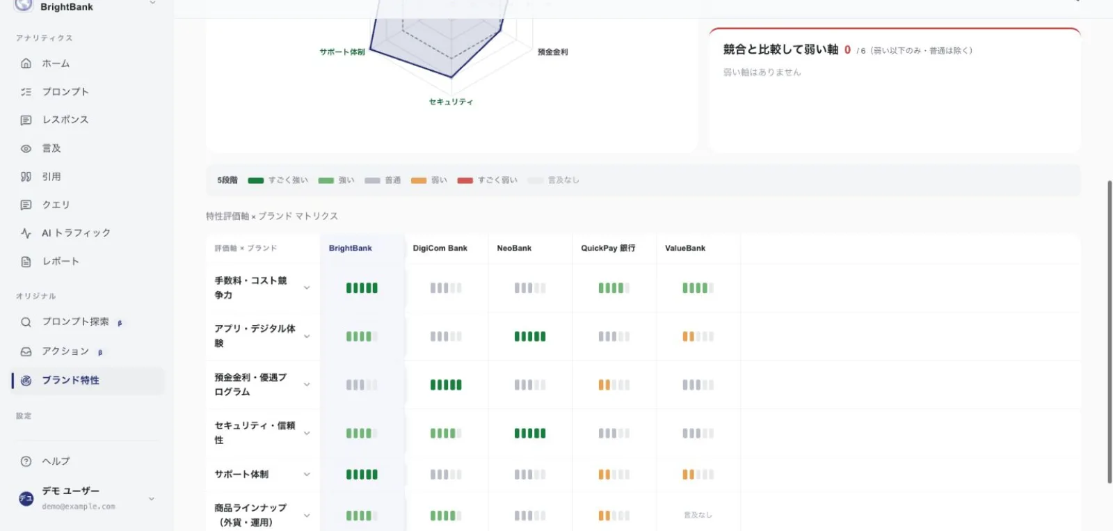Click the クエリ icon in sidebar
The height and width of the screenshot is (531, 1113).
coord(26,205)
